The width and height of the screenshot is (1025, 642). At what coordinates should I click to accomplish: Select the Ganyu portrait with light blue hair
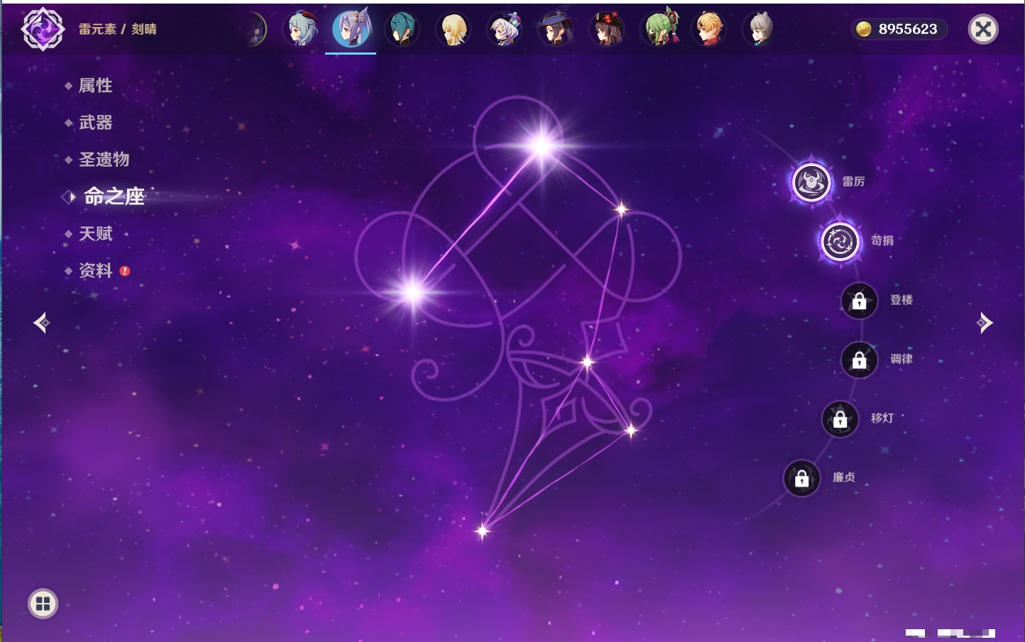coord(300,29)
